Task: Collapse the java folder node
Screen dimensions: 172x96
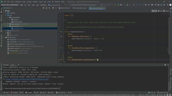Action: pos(6,15)
